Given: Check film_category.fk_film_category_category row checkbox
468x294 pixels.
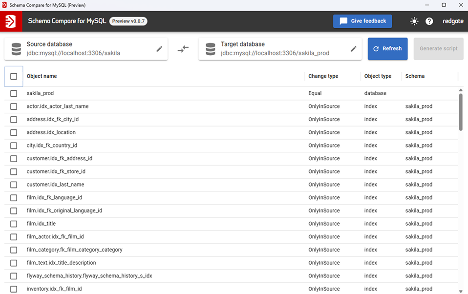Looking at the screenshot, I should pos(14,250).
